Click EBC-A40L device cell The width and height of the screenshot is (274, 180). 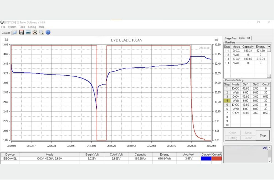tap(10, 159)
